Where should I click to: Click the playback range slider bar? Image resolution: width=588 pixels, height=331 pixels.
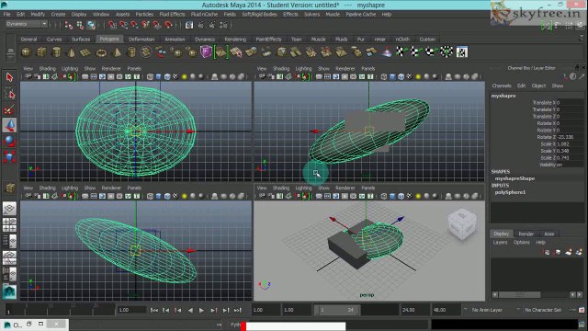(337, 310)
